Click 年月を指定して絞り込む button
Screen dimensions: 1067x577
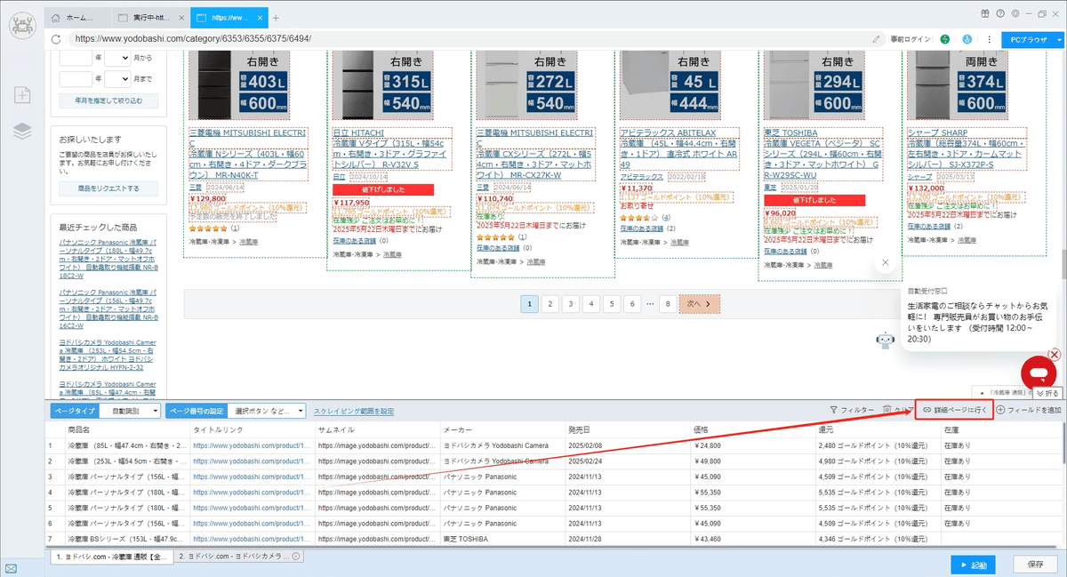point(108,100)
